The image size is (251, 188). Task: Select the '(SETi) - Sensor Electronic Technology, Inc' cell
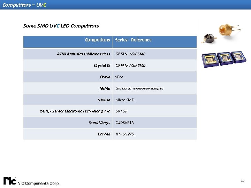click(68, 111)
